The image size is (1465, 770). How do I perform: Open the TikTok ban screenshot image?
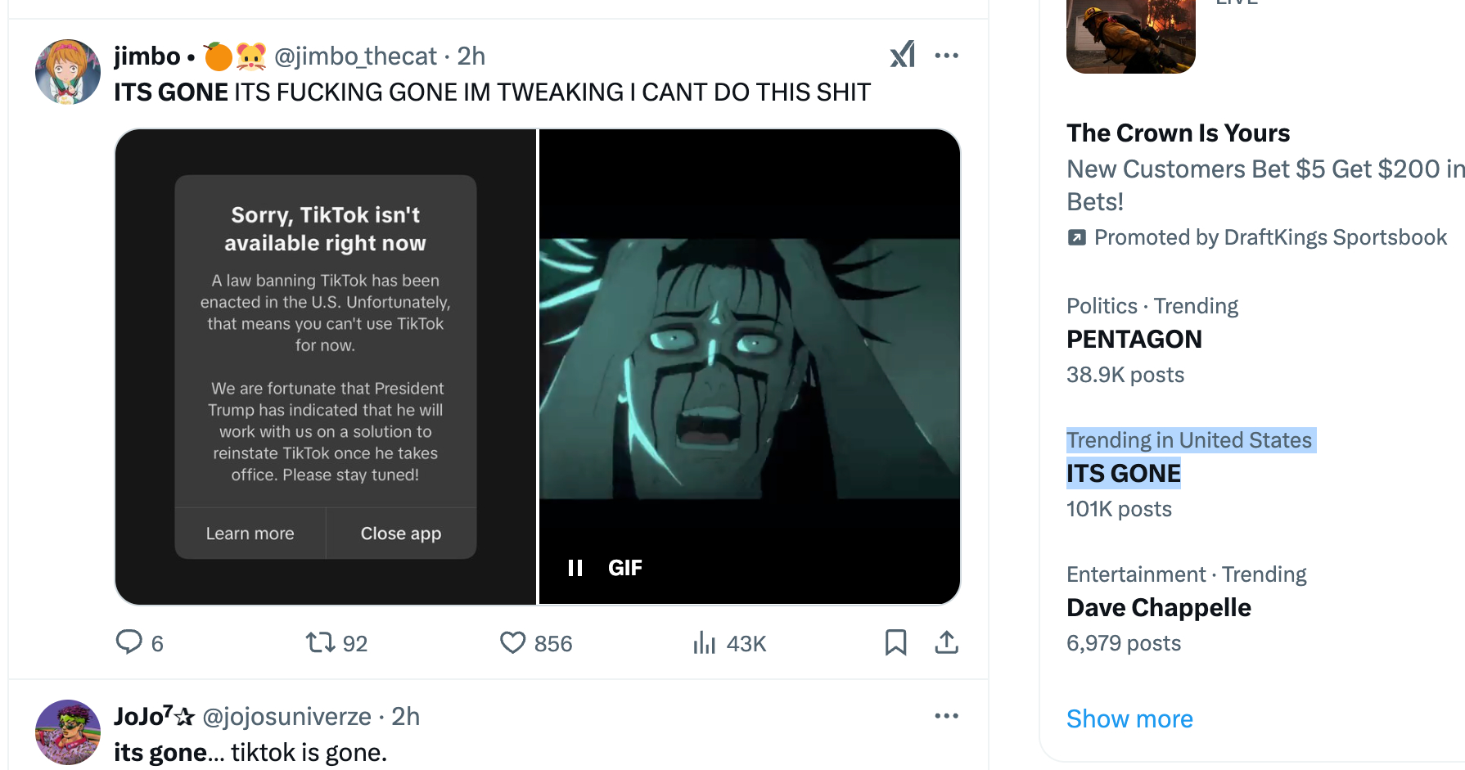(326, 367)
